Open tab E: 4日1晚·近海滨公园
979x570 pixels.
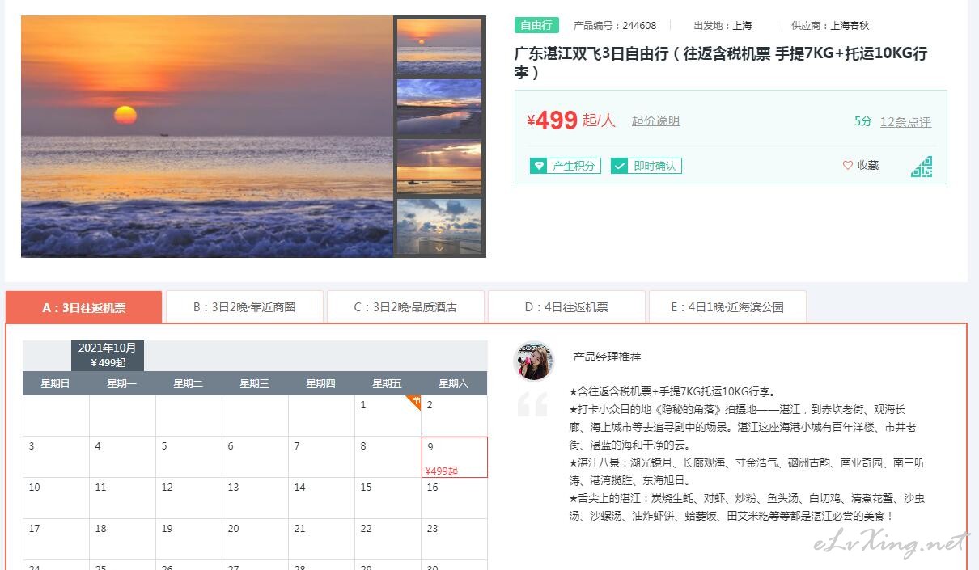coord(727,307)
